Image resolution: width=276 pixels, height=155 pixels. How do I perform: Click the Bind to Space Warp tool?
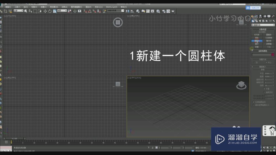tap(10, 11)
